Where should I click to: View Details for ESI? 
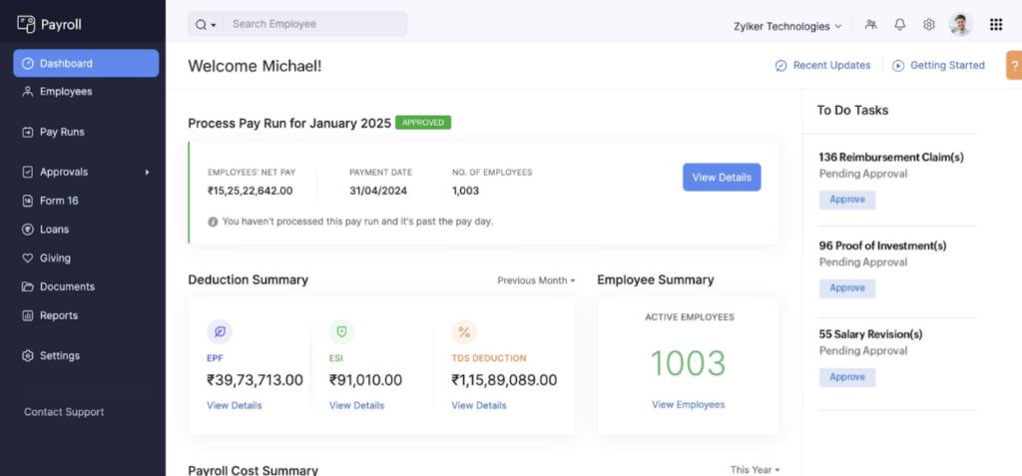356,405
